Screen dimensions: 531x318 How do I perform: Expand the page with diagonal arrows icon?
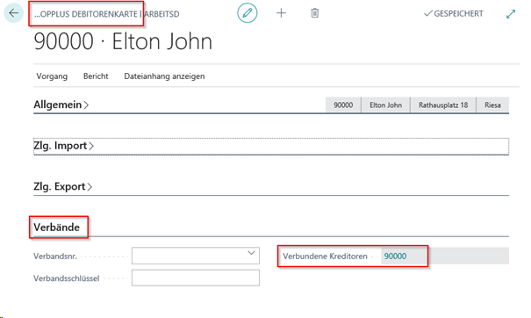coord(511,14)
